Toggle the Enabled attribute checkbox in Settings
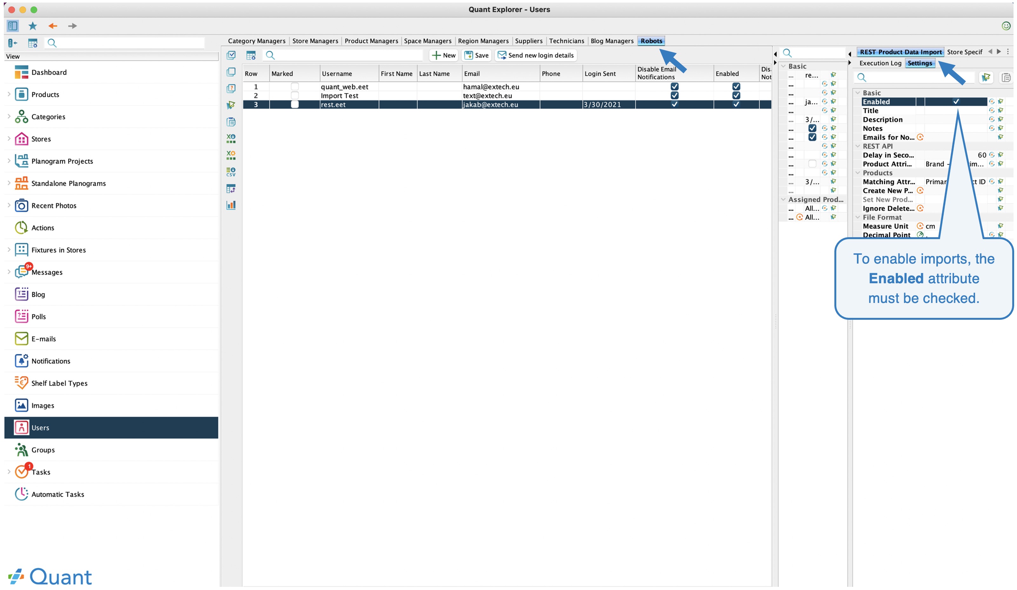This screenshot has height=590, width=1017. click(x=956, y=102)
